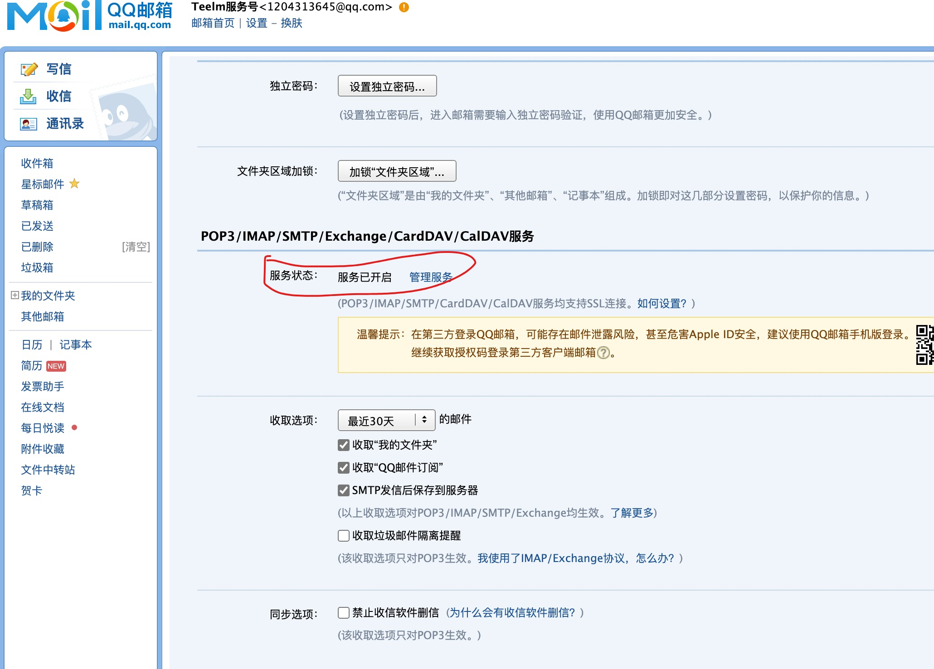Image resolution: width=934 pixels, height=669 pixels.
Task: Open 我的文件夹
Action: 48,296
